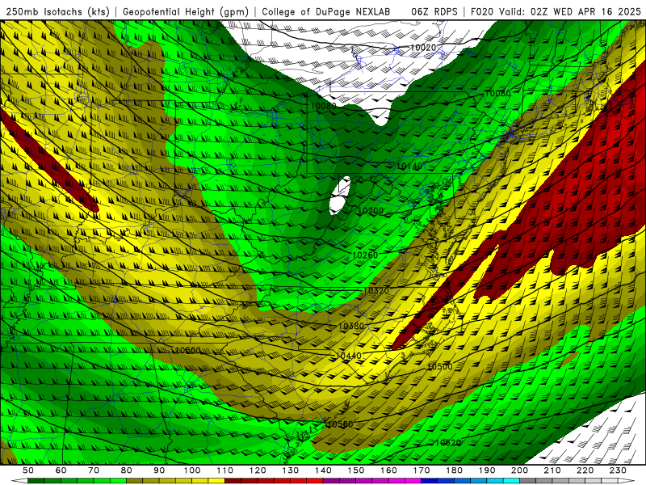
Task: Click the "250mb Isotachs (kts)" title text
Action: tap(57, 12)
